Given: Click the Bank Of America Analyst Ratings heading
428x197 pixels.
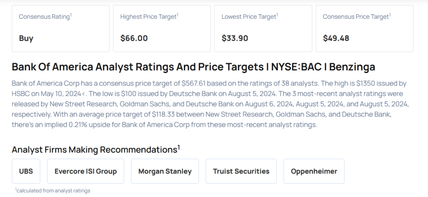Looking at the screenshot, I should point(193,67).
